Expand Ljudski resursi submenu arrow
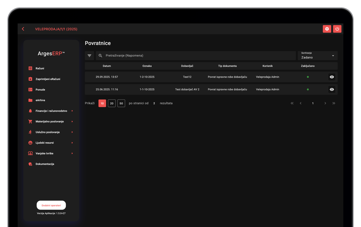The image size is (361, 227). tap(72, 143)
